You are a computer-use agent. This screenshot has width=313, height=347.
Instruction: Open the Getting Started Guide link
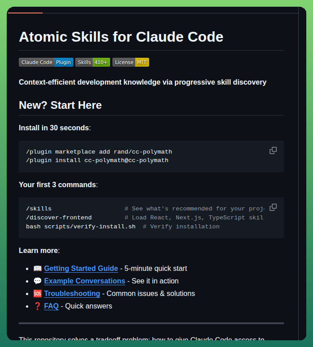point(81,269)
